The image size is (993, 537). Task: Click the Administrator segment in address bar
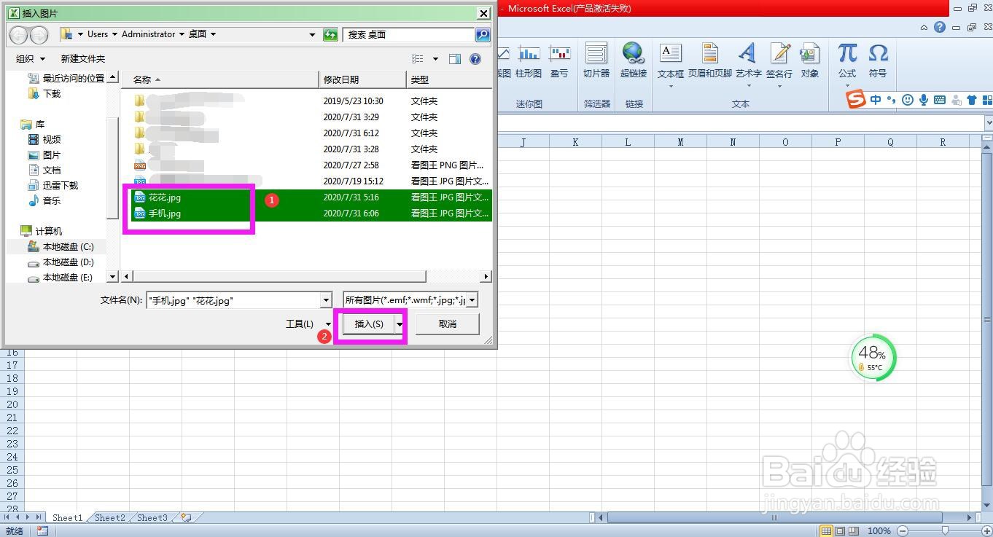click(x=149, y=34)
